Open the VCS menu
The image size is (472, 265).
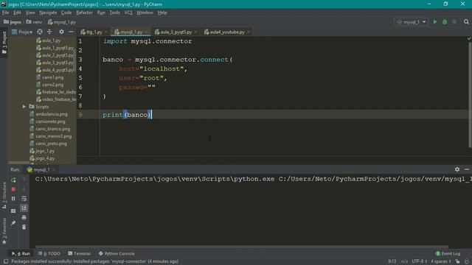[x=128, y=13]
